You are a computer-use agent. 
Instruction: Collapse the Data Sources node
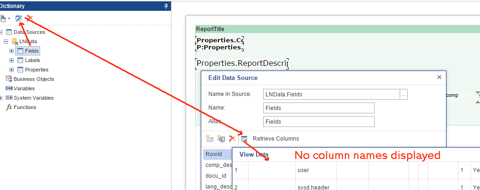point(1,32)
